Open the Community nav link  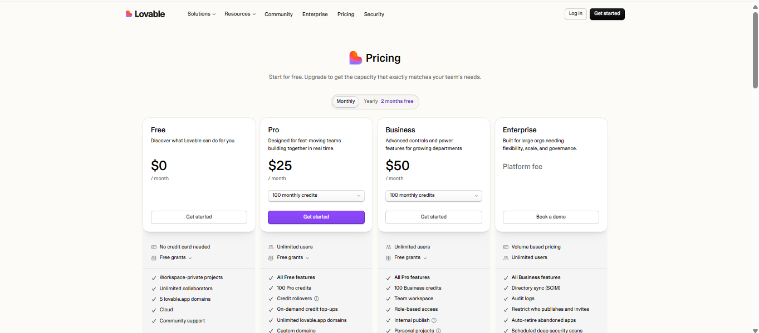tap(278, 14)
